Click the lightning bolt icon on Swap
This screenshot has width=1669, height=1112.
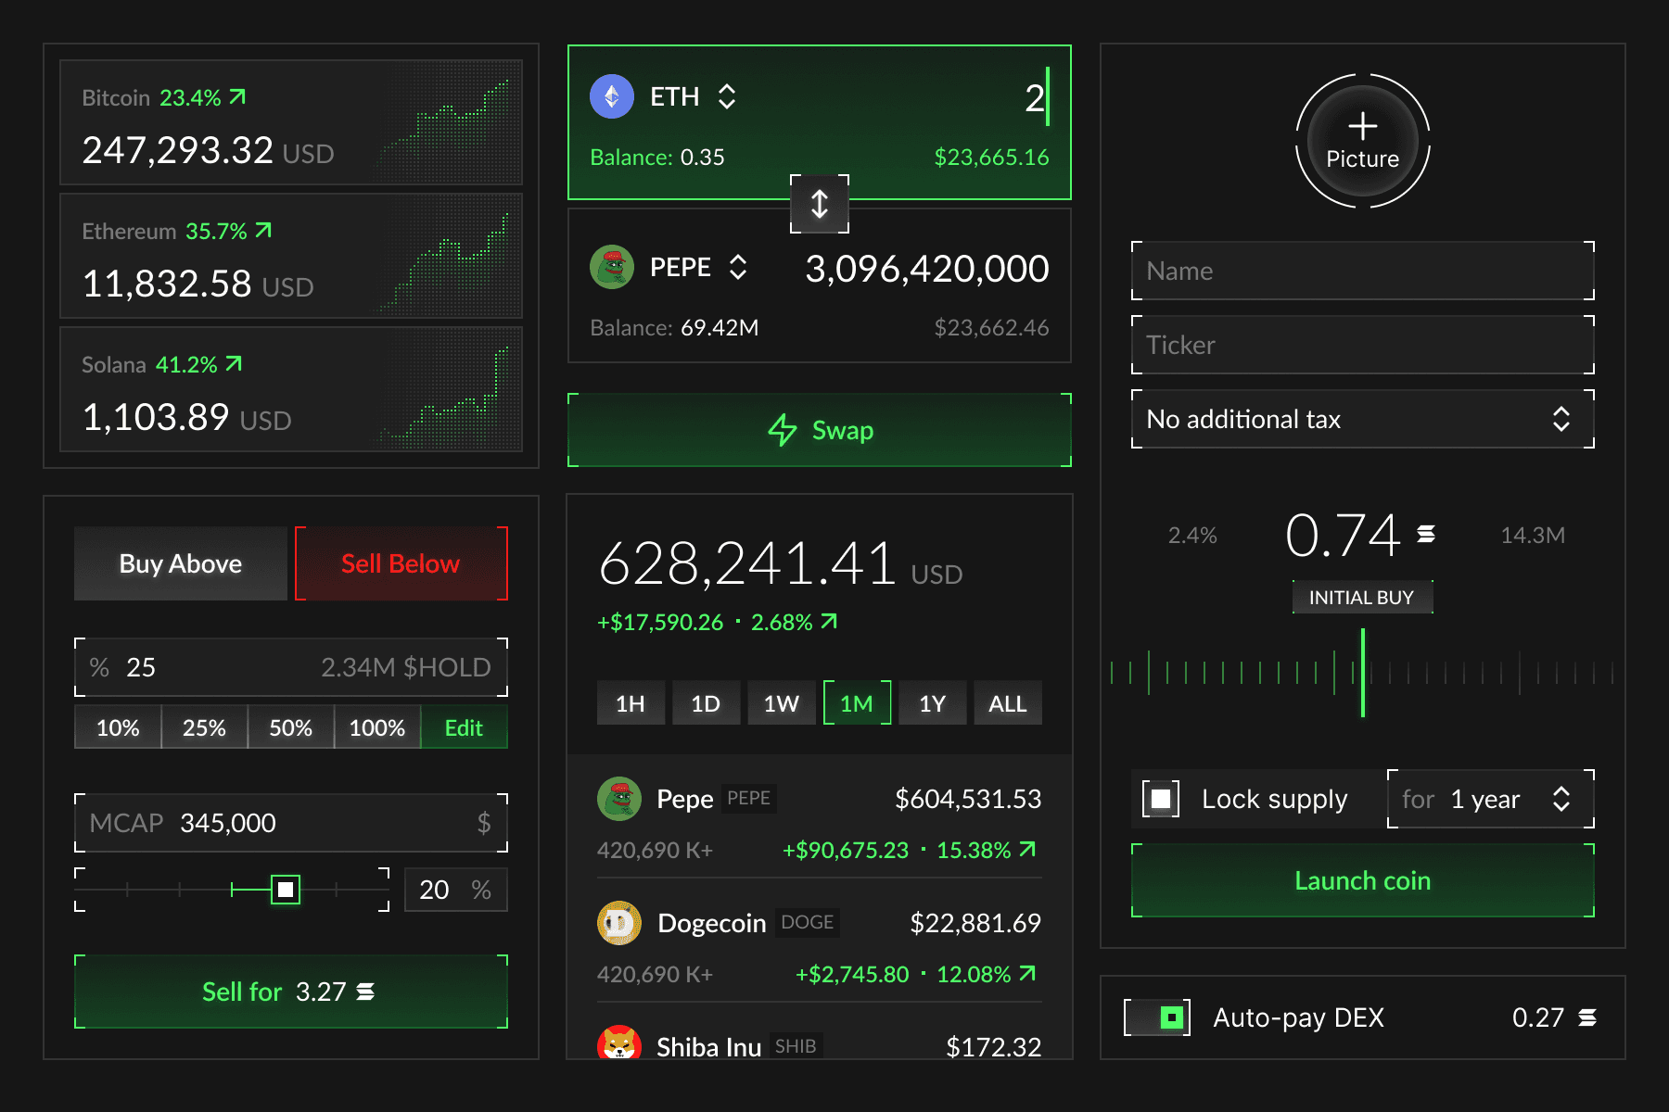tap(783, 430)
